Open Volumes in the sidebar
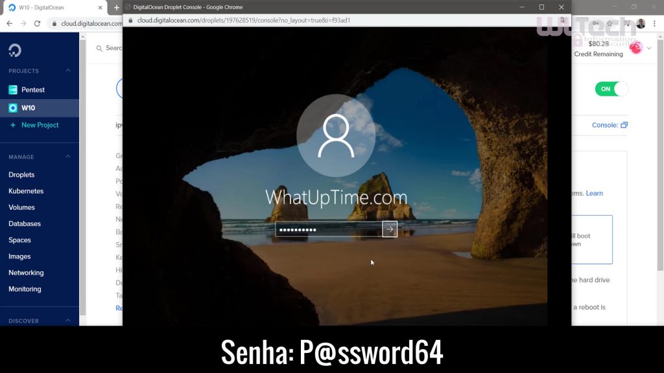The height and width of the screenshot is (373, 664). coord(21,207)
